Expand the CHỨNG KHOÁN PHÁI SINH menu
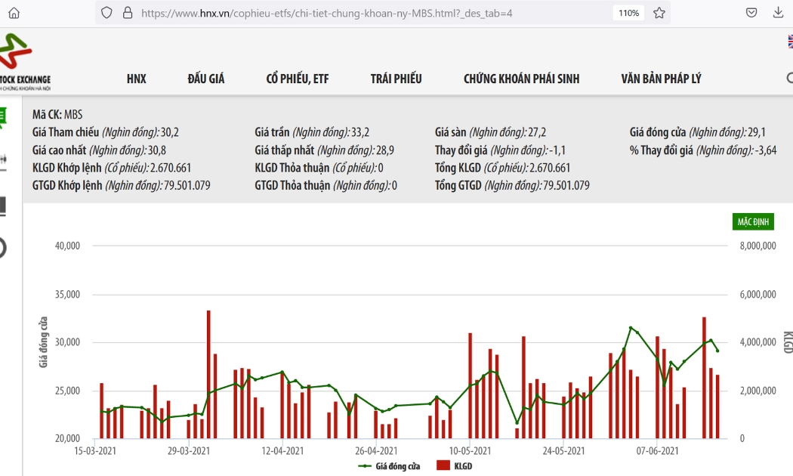The height and width of the screenshot is (476, 793). 521,79
